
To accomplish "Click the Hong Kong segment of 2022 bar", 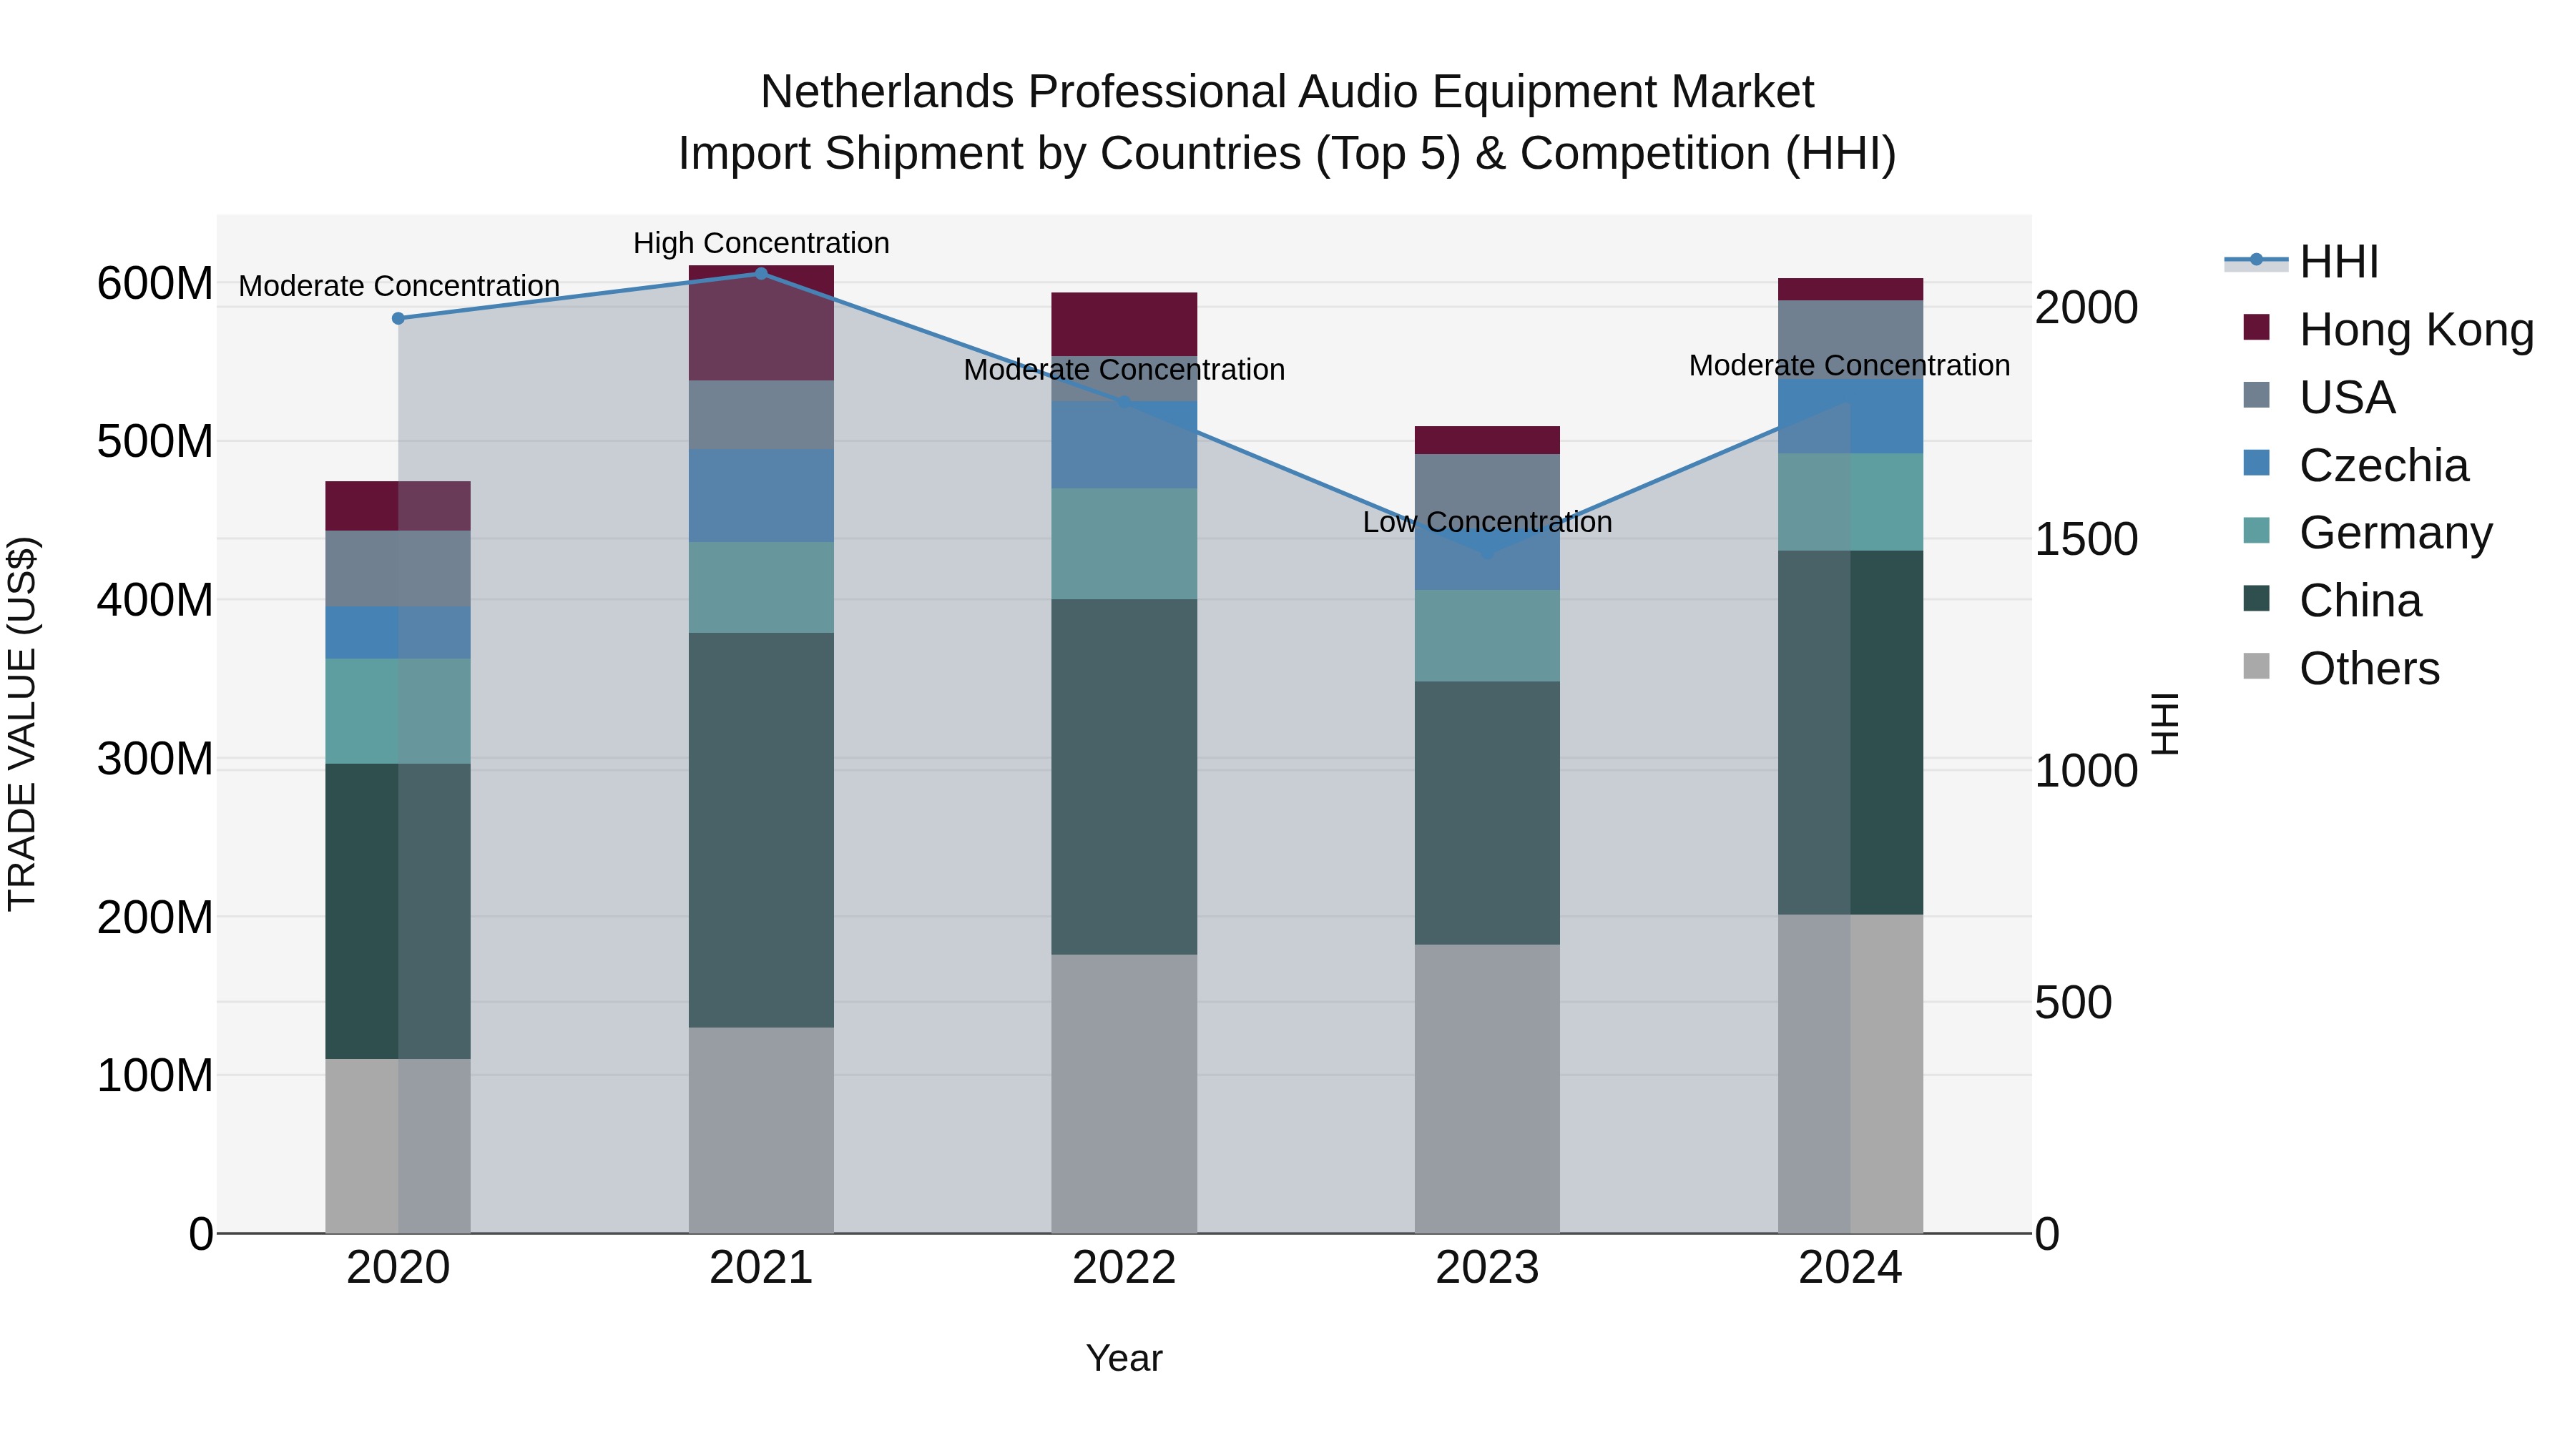I will point(1124,324).
